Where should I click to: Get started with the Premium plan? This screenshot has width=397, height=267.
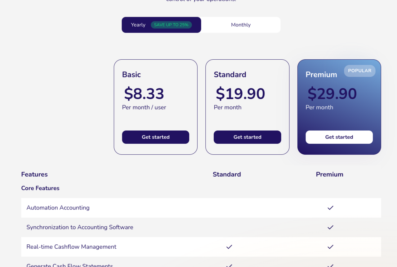(339, 137)
